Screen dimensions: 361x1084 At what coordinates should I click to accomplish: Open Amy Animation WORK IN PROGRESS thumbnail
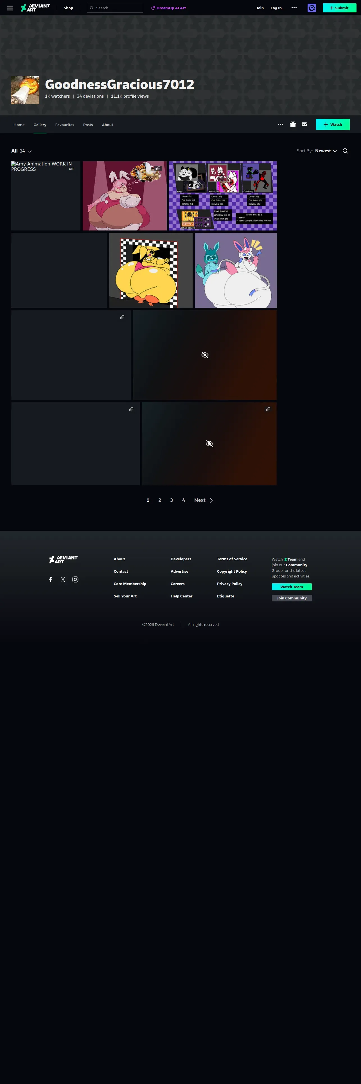[x=46, y=196]
